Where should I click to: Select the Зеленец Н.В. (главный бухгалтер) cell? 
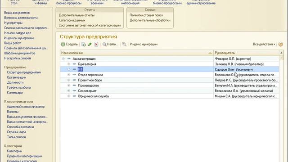(x=246, y=64)
